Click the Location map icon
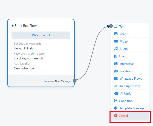Screen dimensions: 153x126 coord(116,71)
